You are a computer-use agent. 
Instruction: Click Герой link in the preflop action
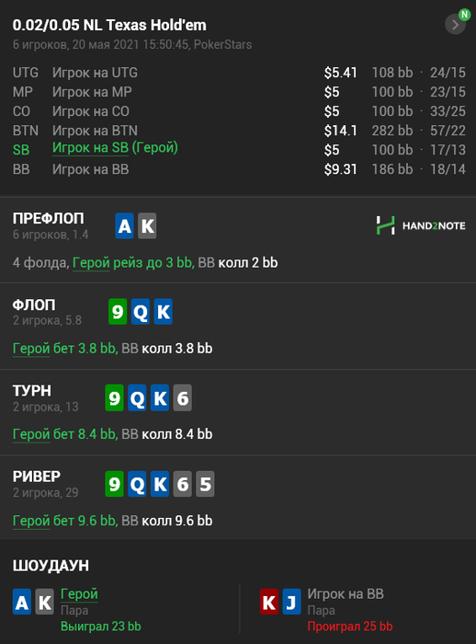click(91, 263)
